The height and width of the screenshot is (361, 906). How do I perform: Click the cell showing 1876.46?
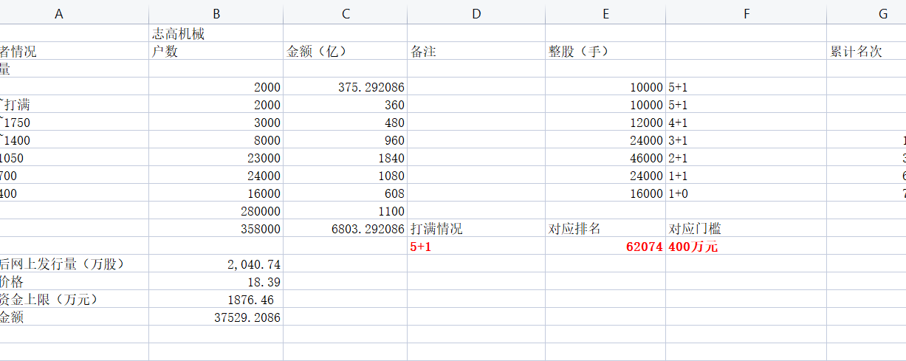(x=216, y=299)
